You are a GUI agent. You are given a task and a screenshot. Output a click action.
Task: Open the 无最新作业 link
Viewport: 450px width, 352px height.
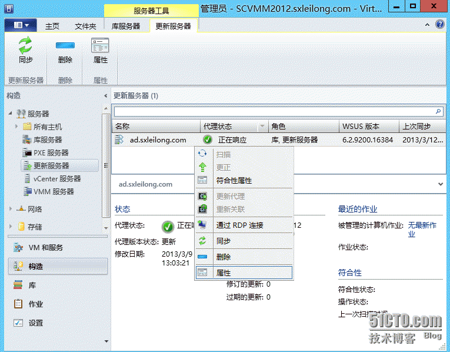(422, 230)
